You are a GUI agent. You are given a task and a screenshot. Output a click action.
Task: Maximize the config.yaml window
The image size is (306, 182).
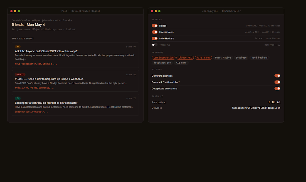(x=159, y=11)
